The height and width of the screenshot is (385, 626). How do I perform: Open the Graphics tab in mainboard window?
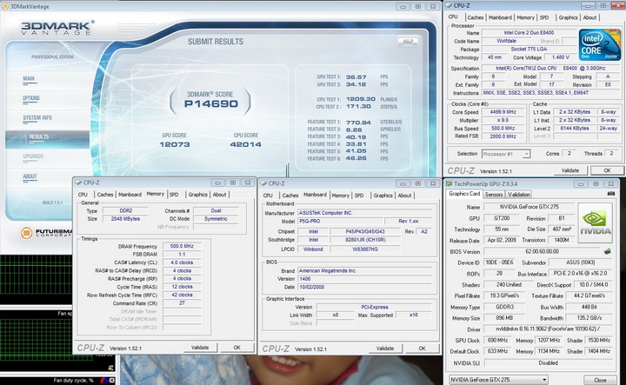[384, 194]
